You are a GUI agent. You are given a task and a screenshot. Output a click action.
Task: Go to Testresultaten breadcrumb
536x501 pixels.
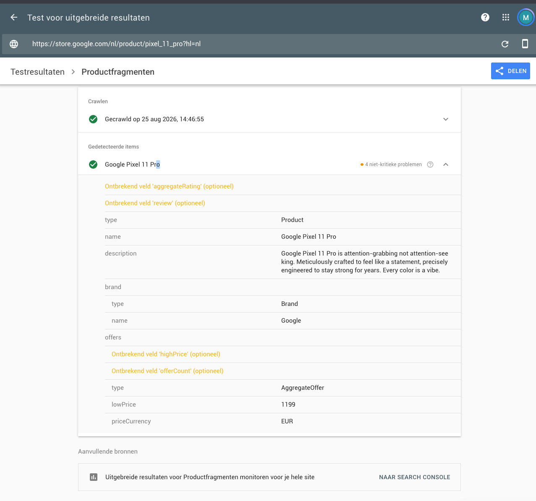[x=38, y=72]
